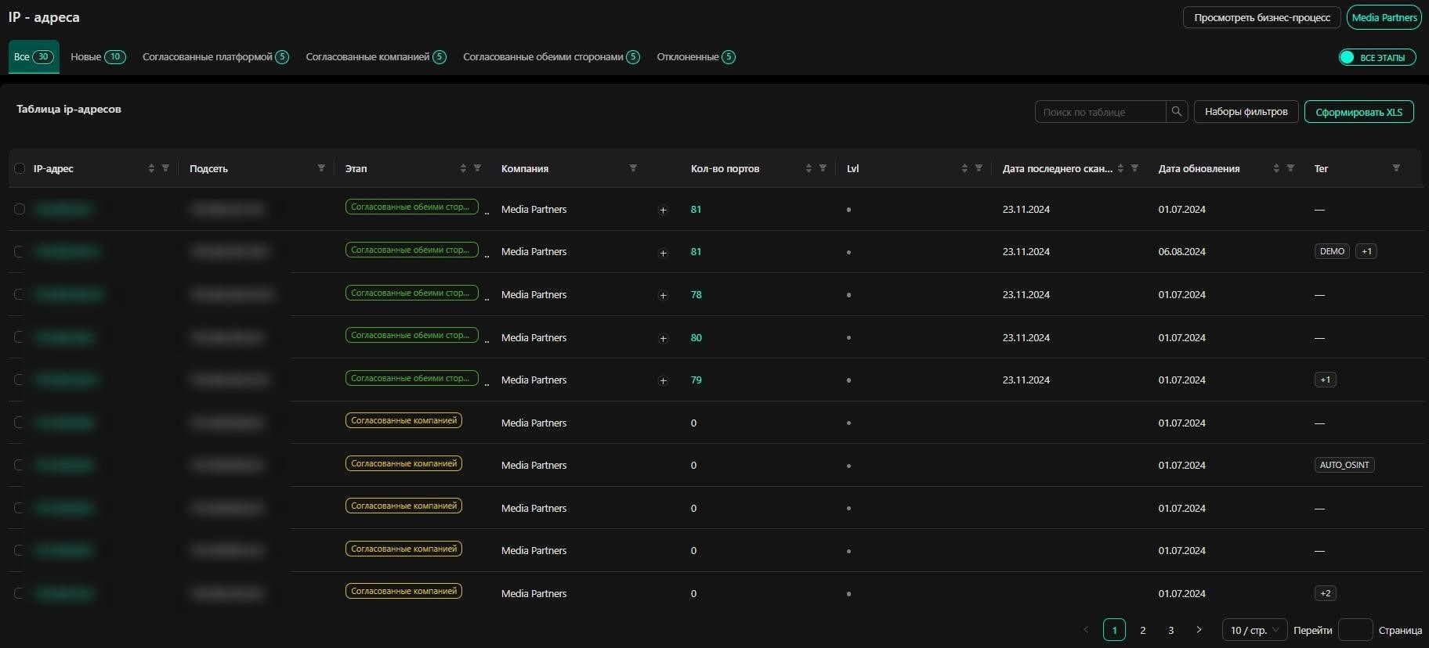Check the select-all rows checkbox
This screenshot has height=648, width=1429.
(x=20, y=168)
